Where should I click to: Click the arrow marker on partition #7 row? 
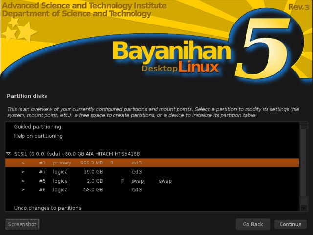tap(23, 172)
